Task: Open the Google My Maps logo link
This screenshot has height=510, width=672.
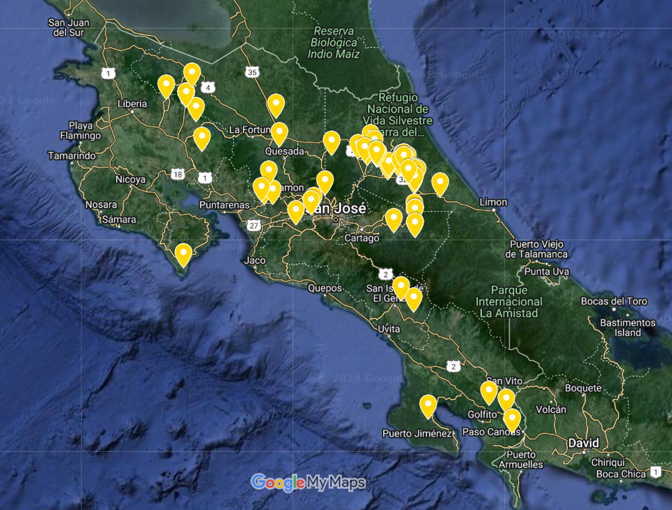Action: 308,482
